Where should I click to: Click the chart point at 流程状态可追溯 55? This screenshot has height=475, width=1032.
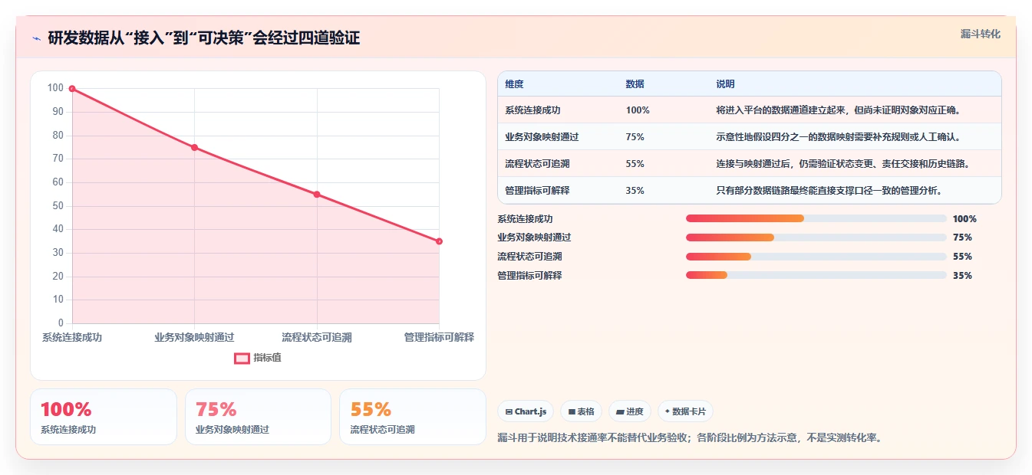pos(317,195)
